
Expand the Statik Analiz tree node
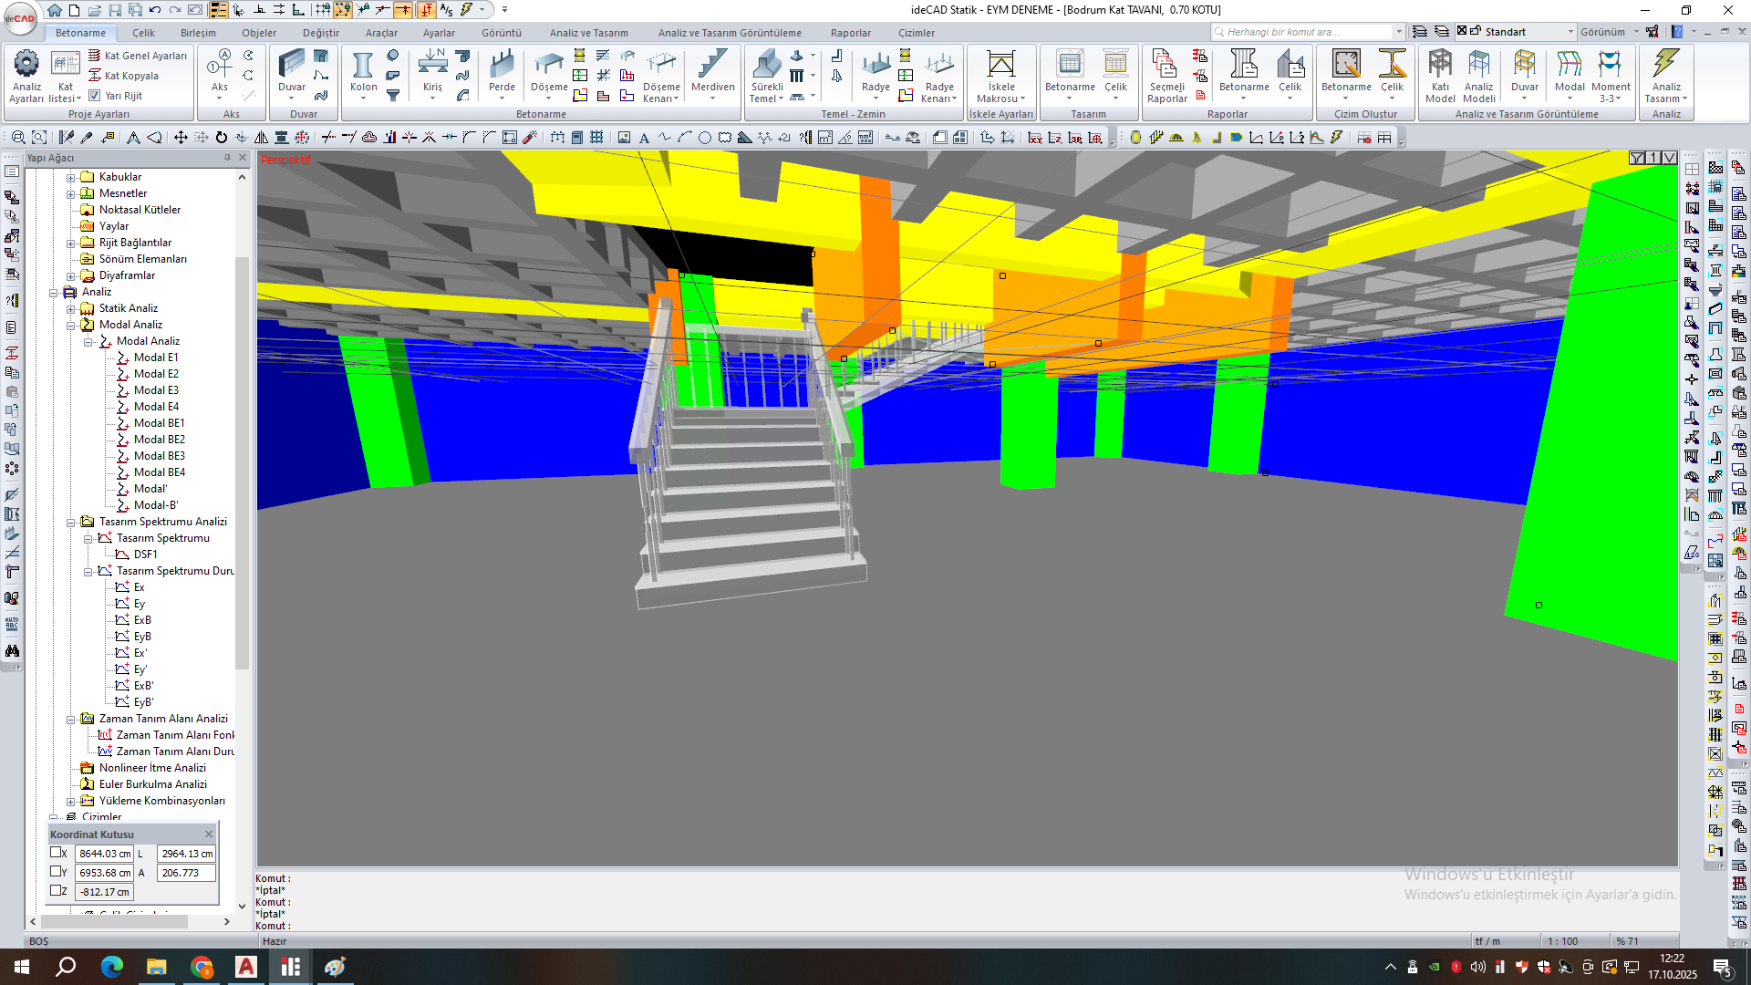(x=71, y=308)
